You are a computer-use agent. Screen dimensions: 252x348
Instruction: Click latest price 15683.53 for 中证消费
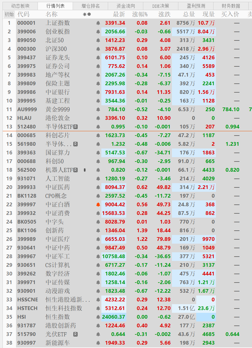point(114,213)
